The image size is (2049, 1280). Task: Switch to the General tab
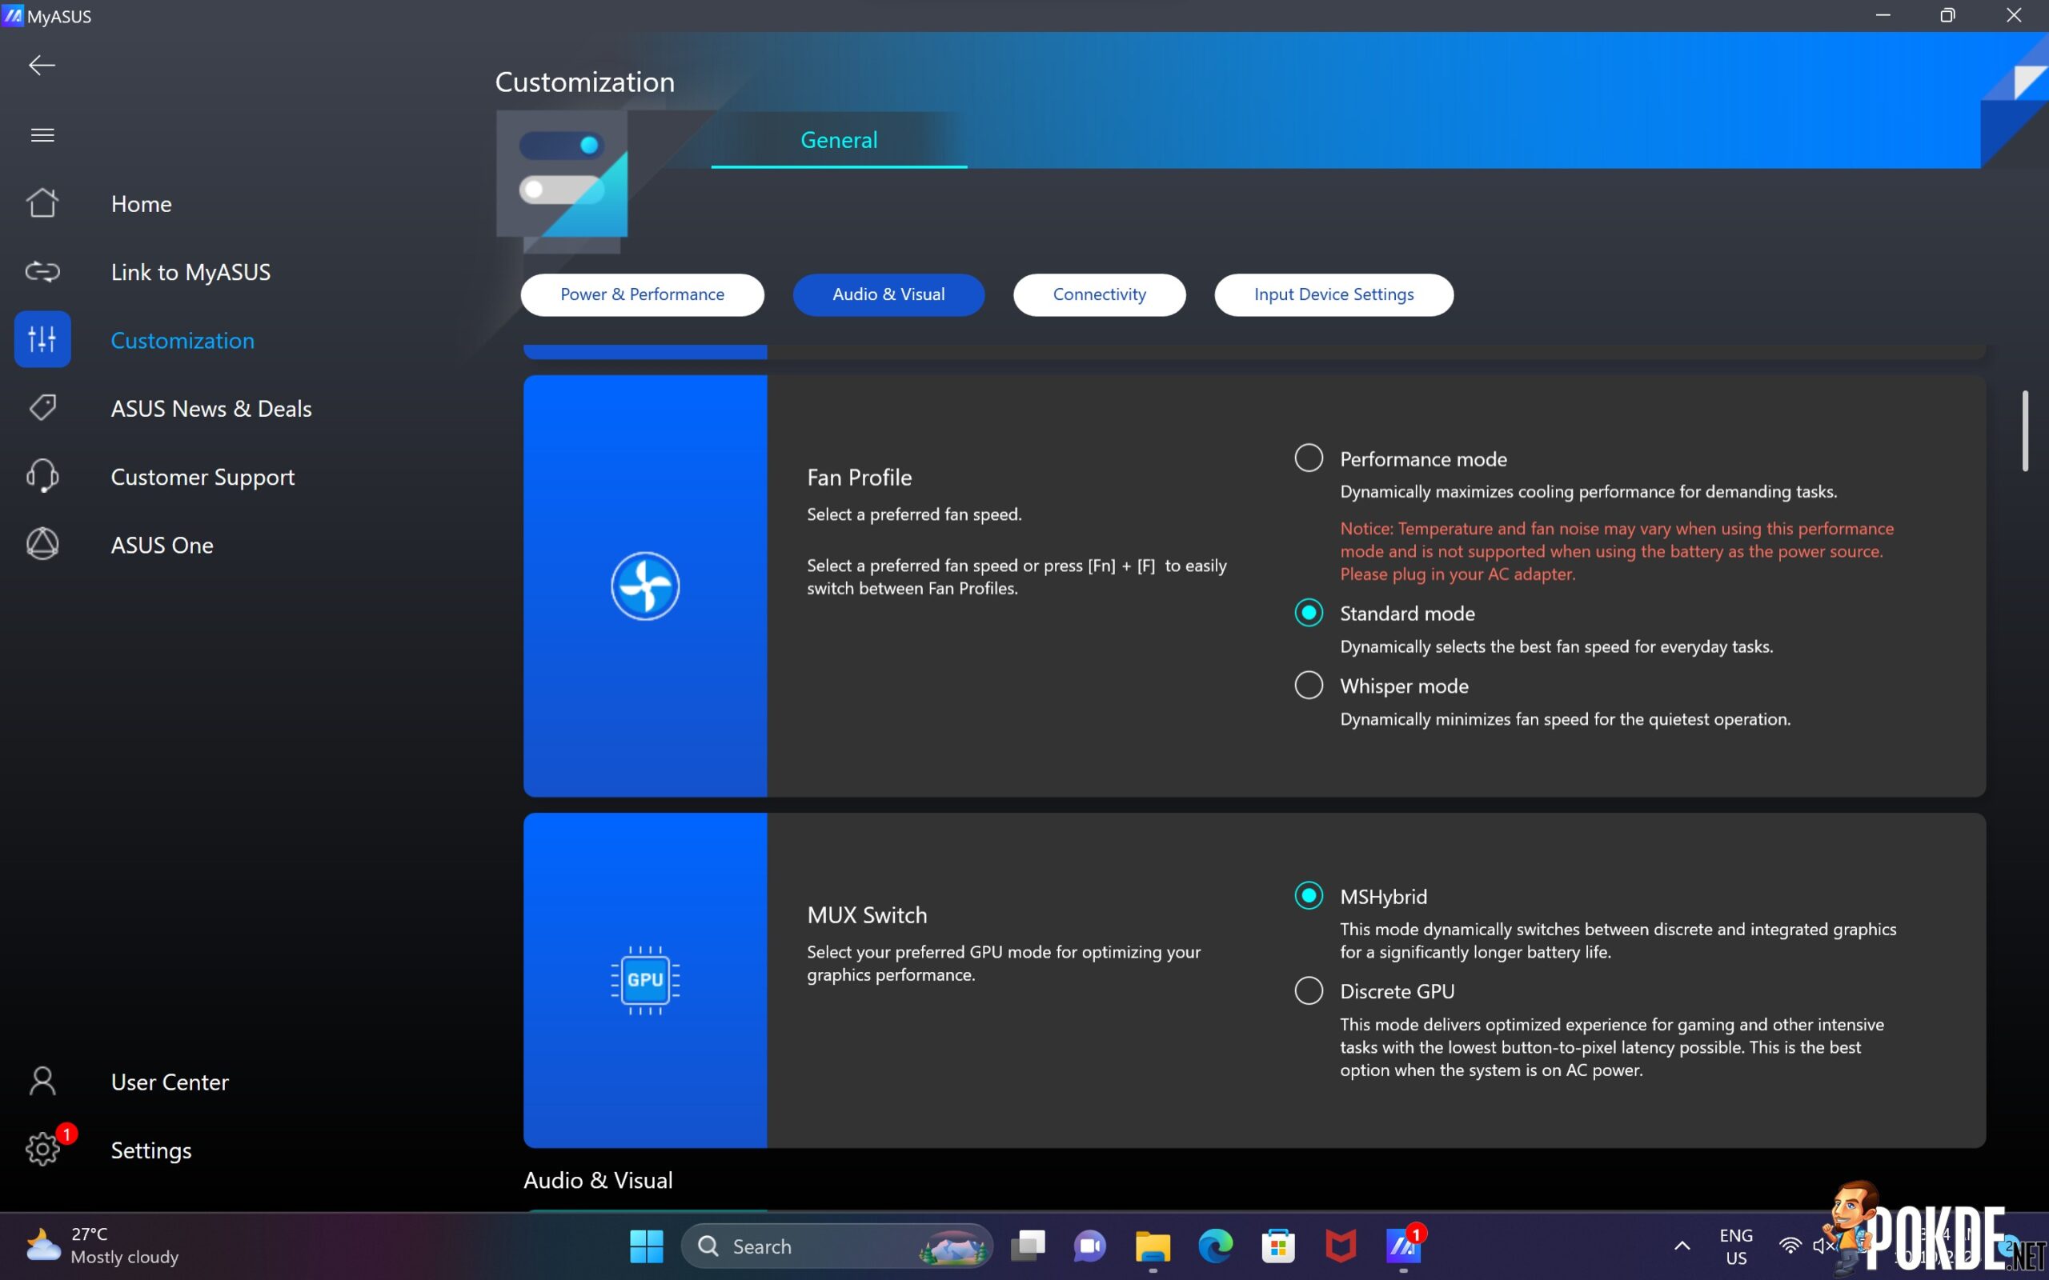click(839, 140)
